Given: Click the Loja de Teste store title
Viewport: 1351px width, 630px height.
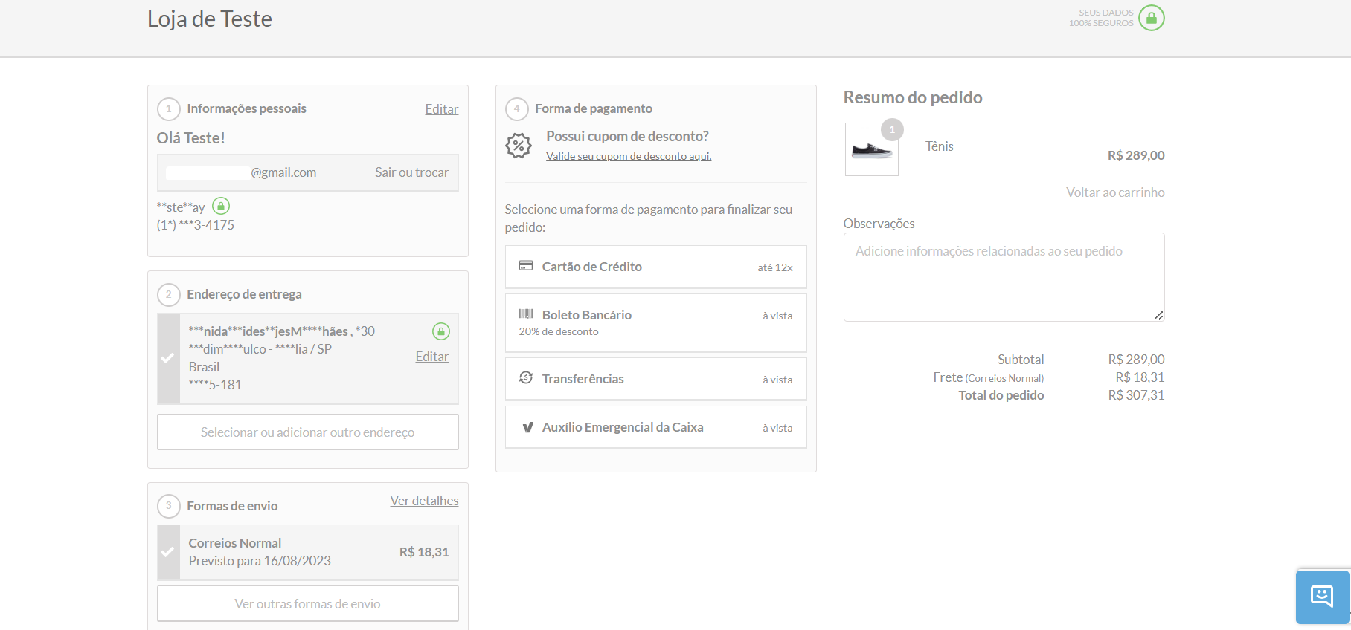Looking at the screenshot, I should point(210,19).
